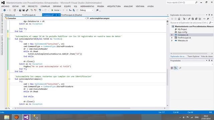Image resolution: width=214 pixels, height=120 pixels.
Task: Click the Solution Explorer search field
Action: coord(189,23)
